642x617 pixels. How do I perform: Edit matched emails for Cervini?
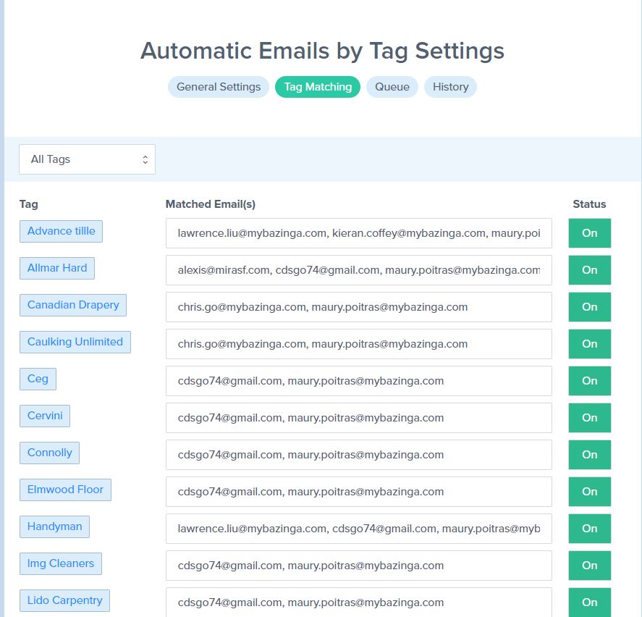(359, 417)
